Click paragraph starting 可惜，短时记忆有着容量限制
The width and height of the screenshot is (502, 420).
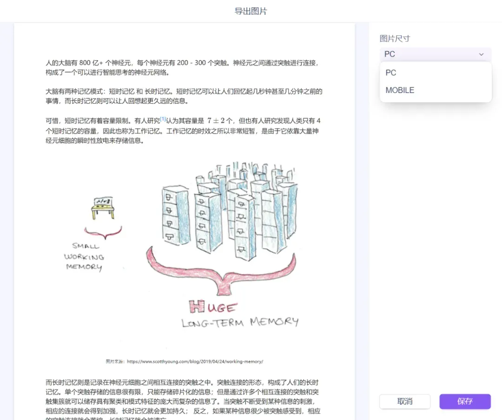[x=183, y=130]
